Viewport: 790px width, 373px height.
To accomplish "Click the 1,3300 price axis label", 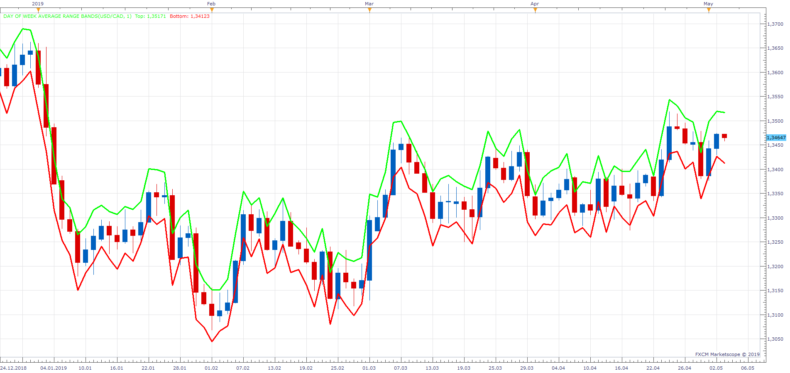I will point(775,218).
